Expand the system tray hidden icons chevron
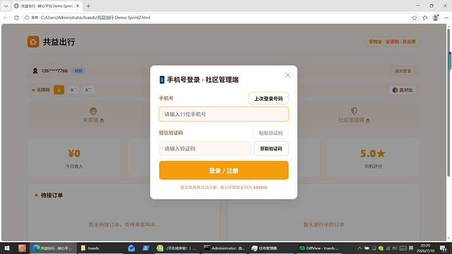Image resolution: width=452 pixels, height=254 pixels. pyautogui.click(x=360, y=248)
